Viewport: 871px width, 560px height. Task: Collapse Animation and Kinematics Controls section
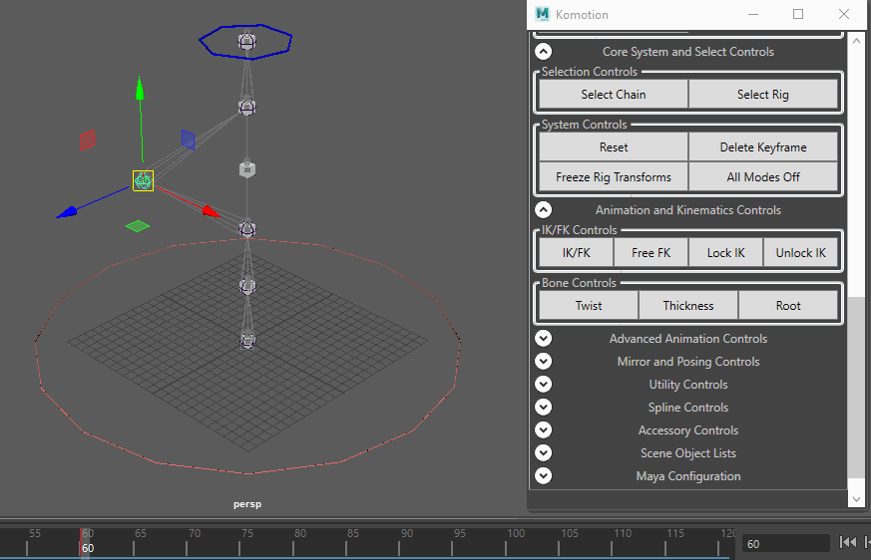click(x=544, y=210)
